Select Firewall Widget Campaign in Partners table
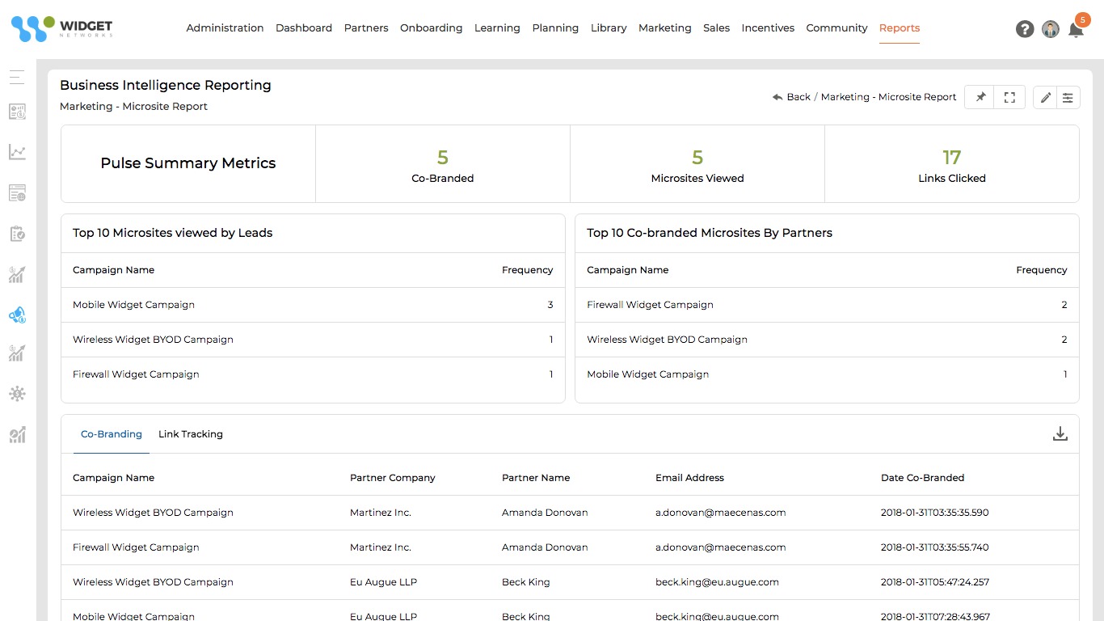 [x=827, y=305]
